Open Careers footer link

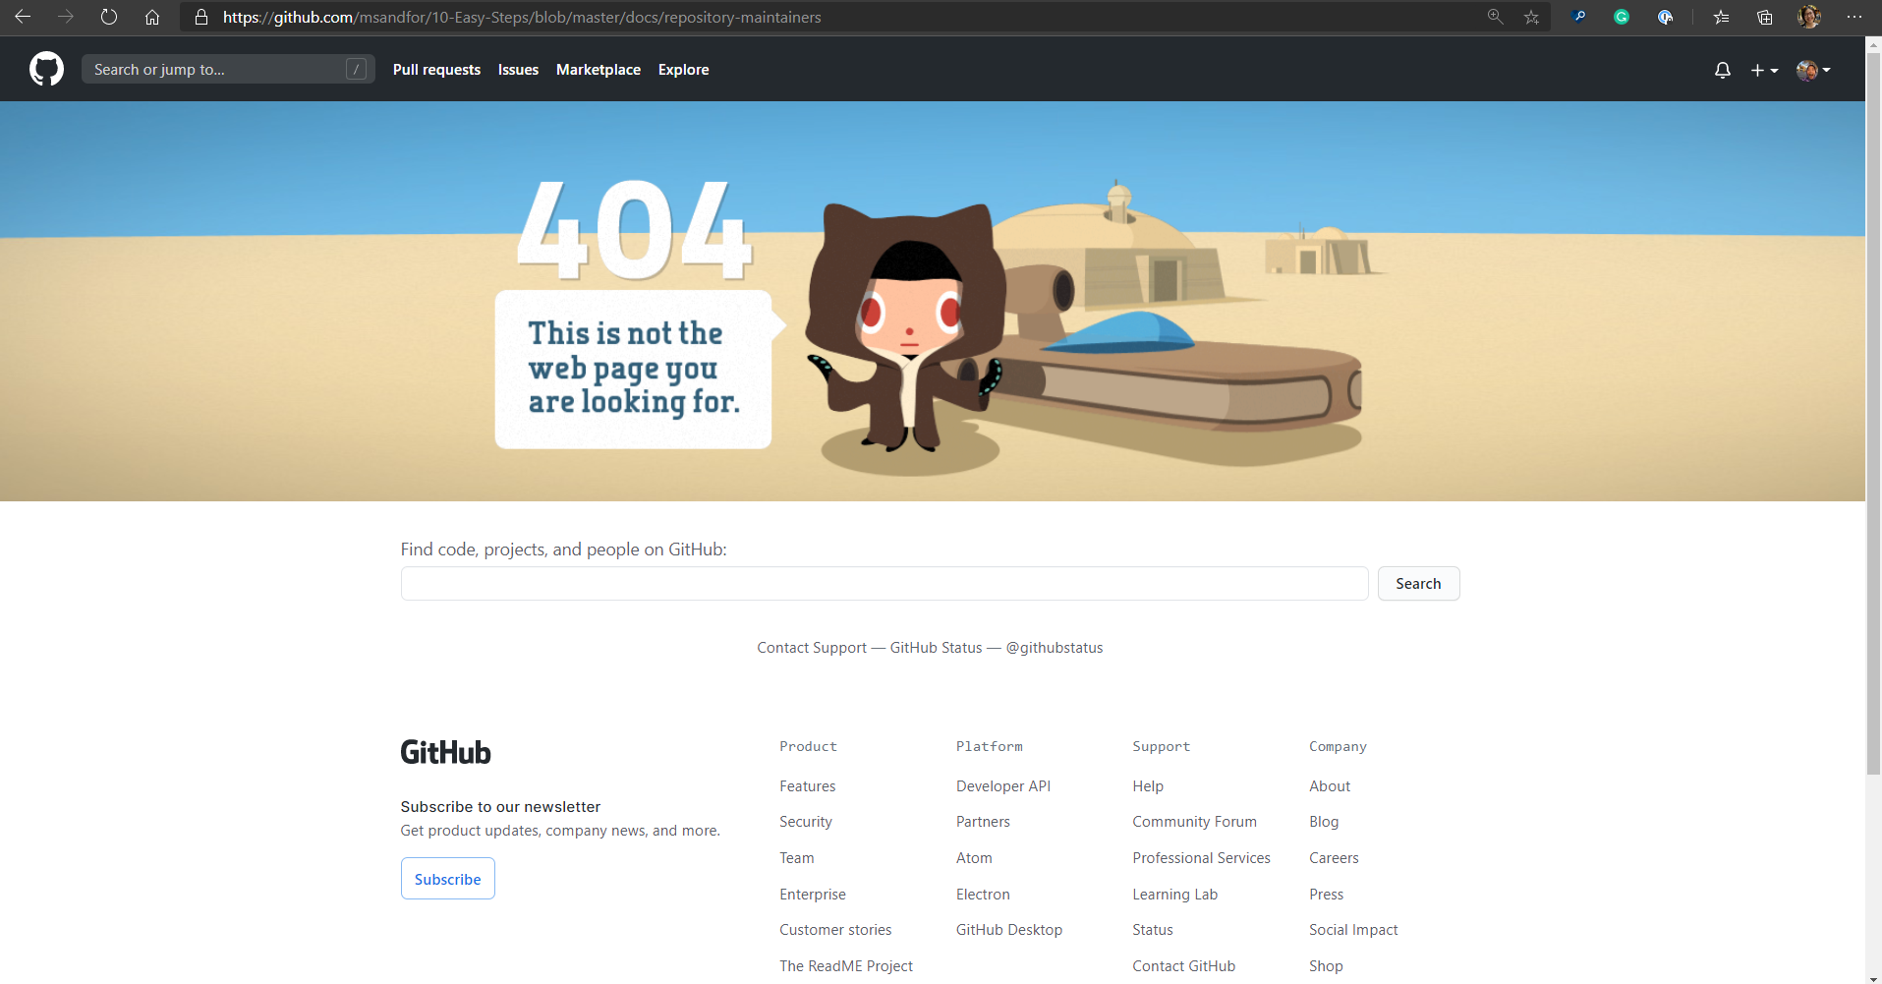1334,858
